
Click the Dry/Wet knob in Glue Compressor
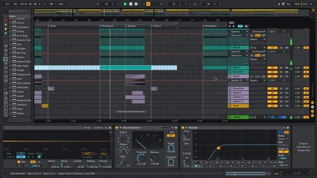pyautogui.click(x=171, y=161)
